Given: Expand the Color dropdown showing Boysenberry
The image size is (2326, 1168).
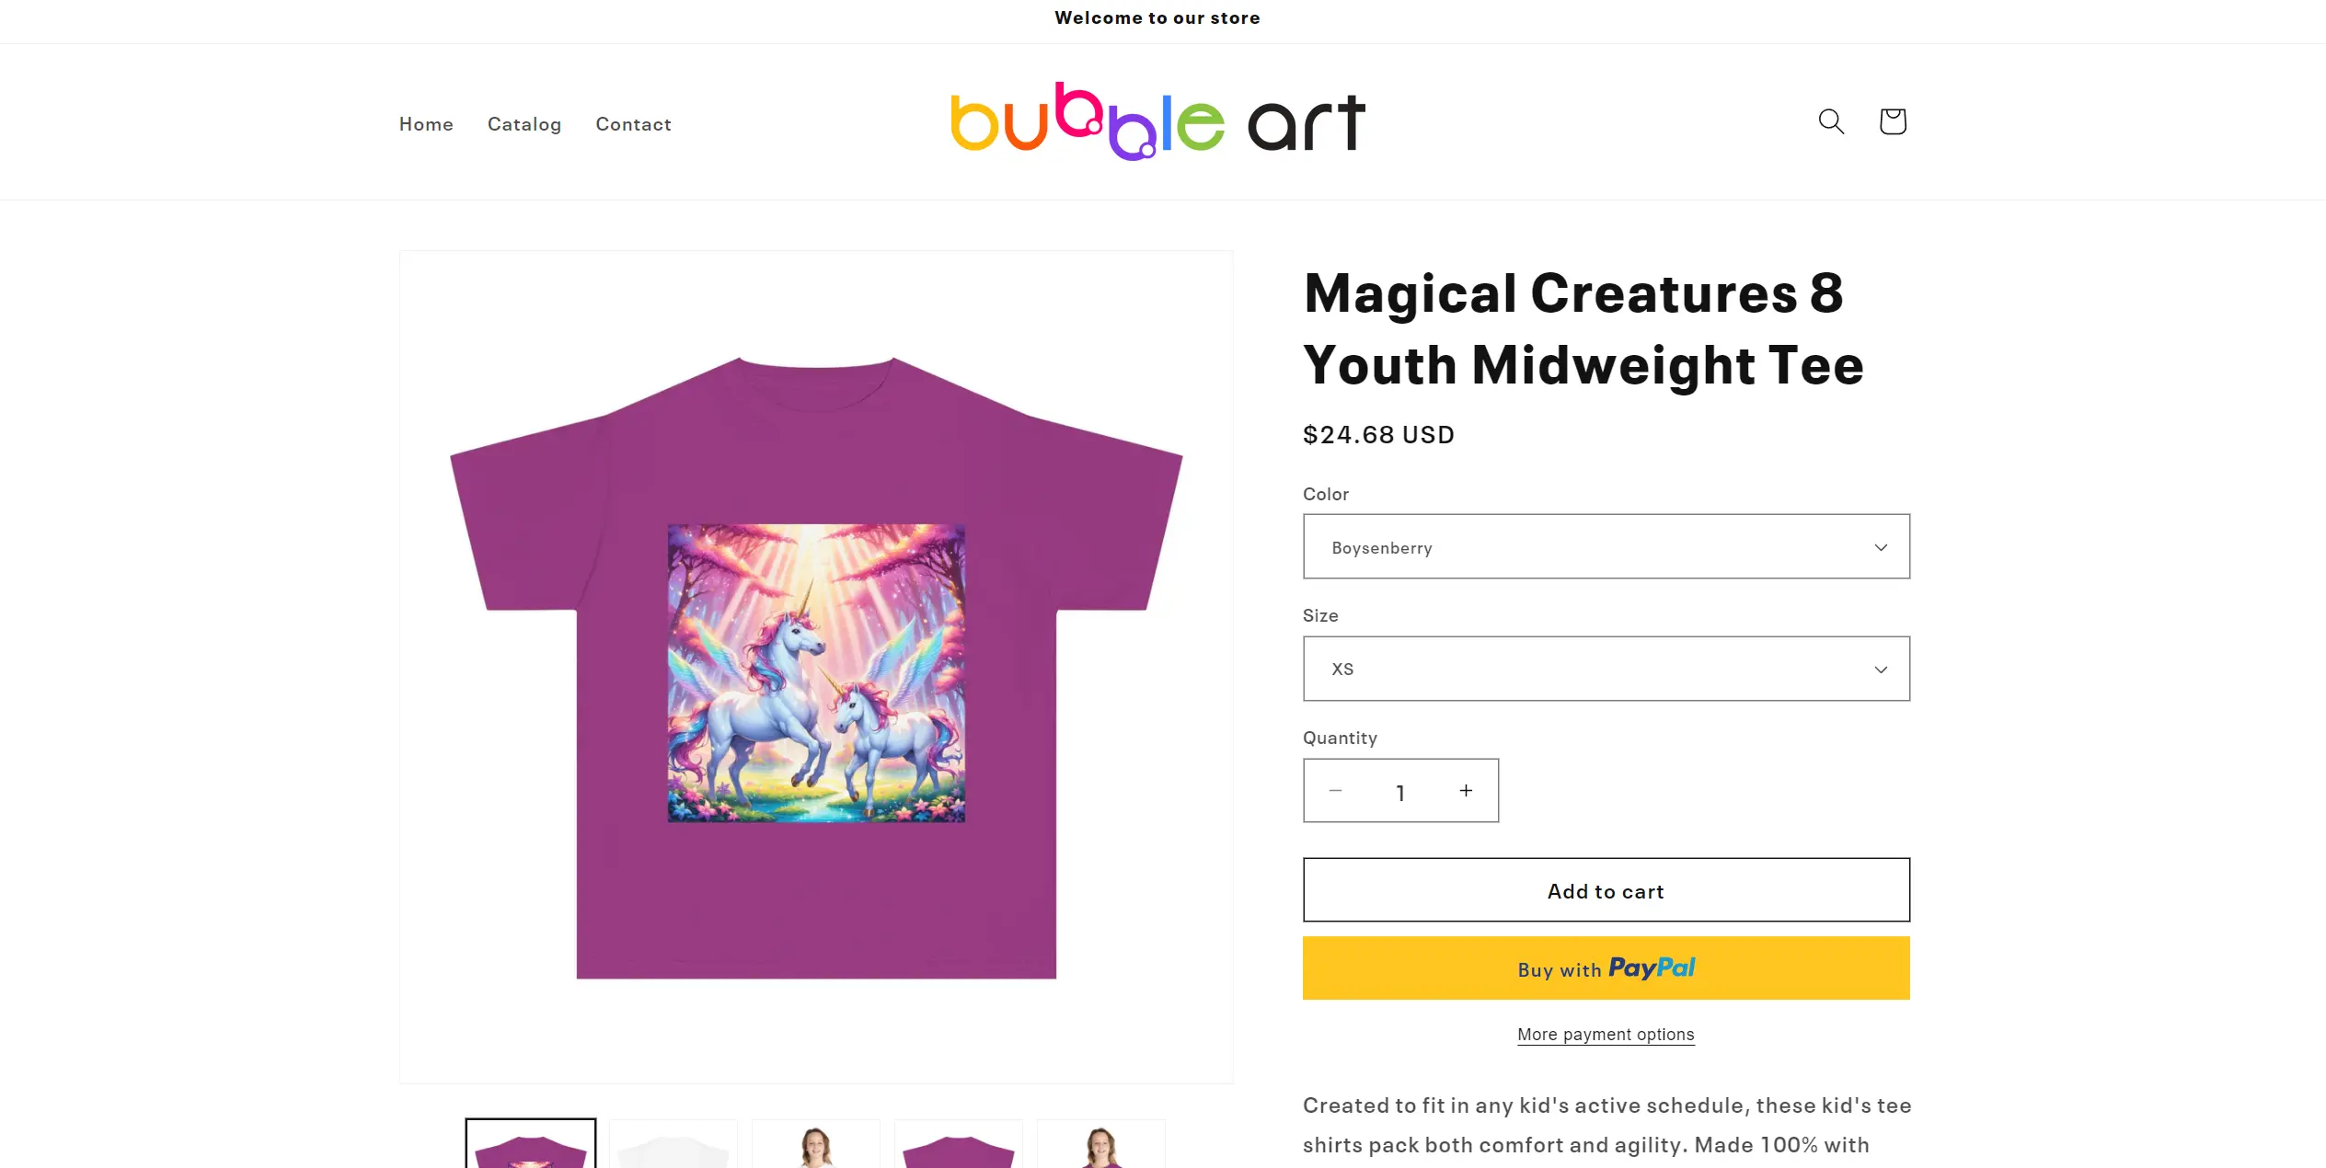Looking at the screenshot, I should [x=1606, y=546].
